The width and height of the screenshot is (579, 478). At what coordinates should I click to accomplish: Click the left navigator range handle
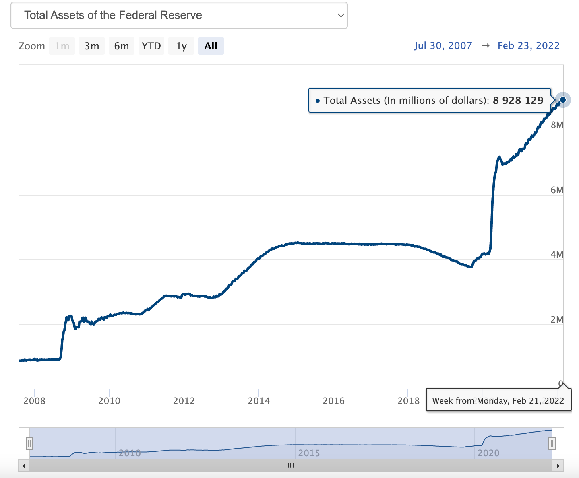(29, 443)
